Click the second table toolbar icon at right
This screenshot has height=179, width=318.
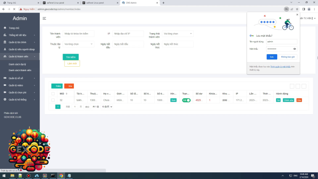click(x=298, y=86)
